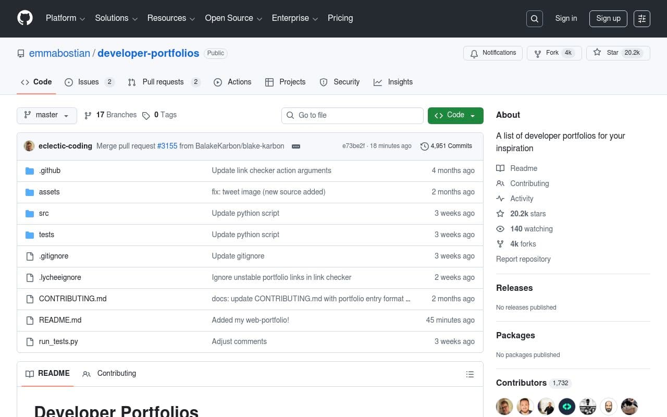667x417 pixels.
Task: Click the Readme book icon in About sidebar
Action: click(x=500, y=168)
